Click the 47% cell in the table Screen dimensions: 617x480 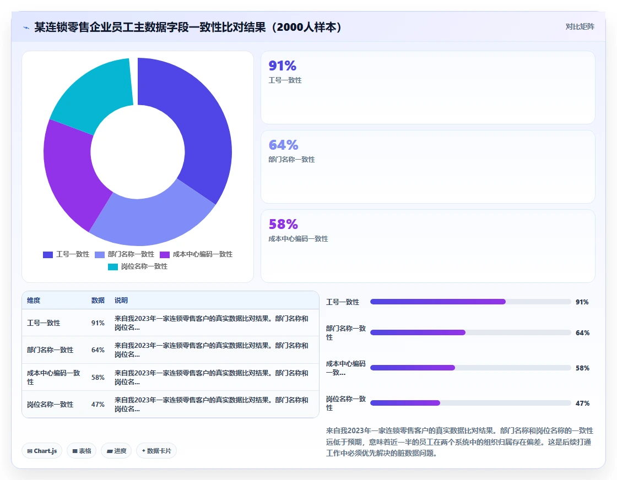(98, 405)
